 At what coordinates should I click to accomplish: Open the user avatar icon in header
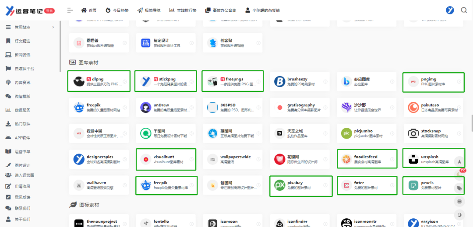pyautogui.click(x=450, y=10)
